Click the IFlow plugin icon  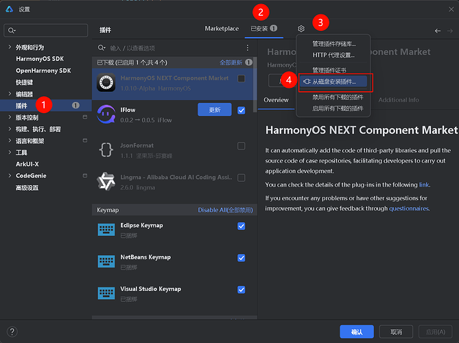pyautogui.click(x=106, y=113)
